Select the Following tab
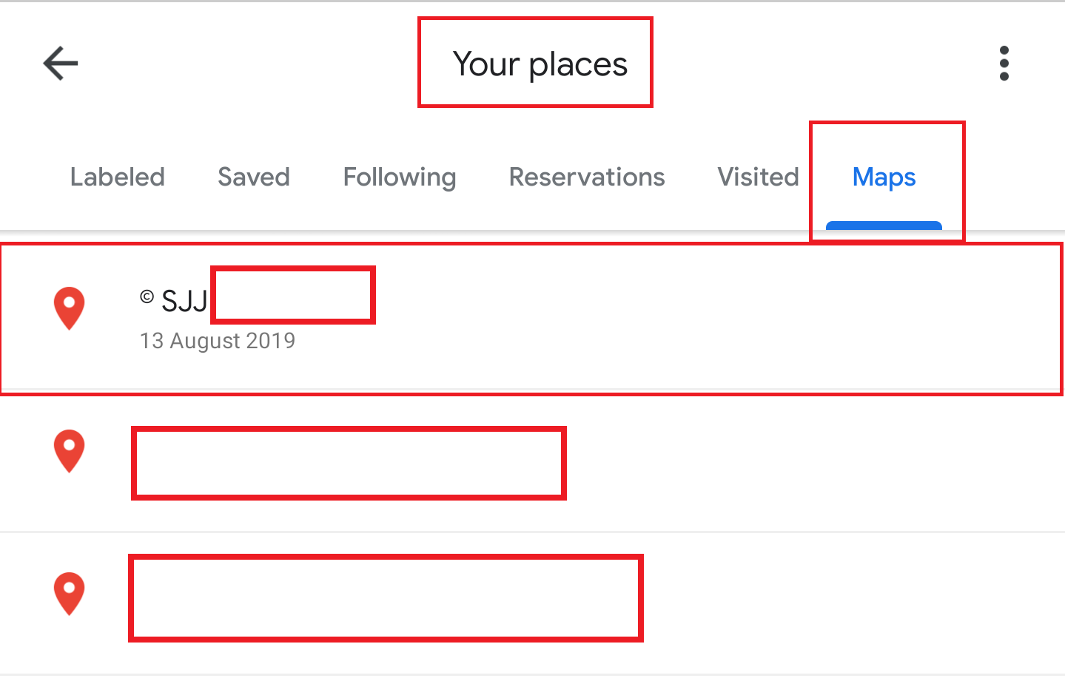Viewport: 1065px width, 678px height. click(400, 177)
